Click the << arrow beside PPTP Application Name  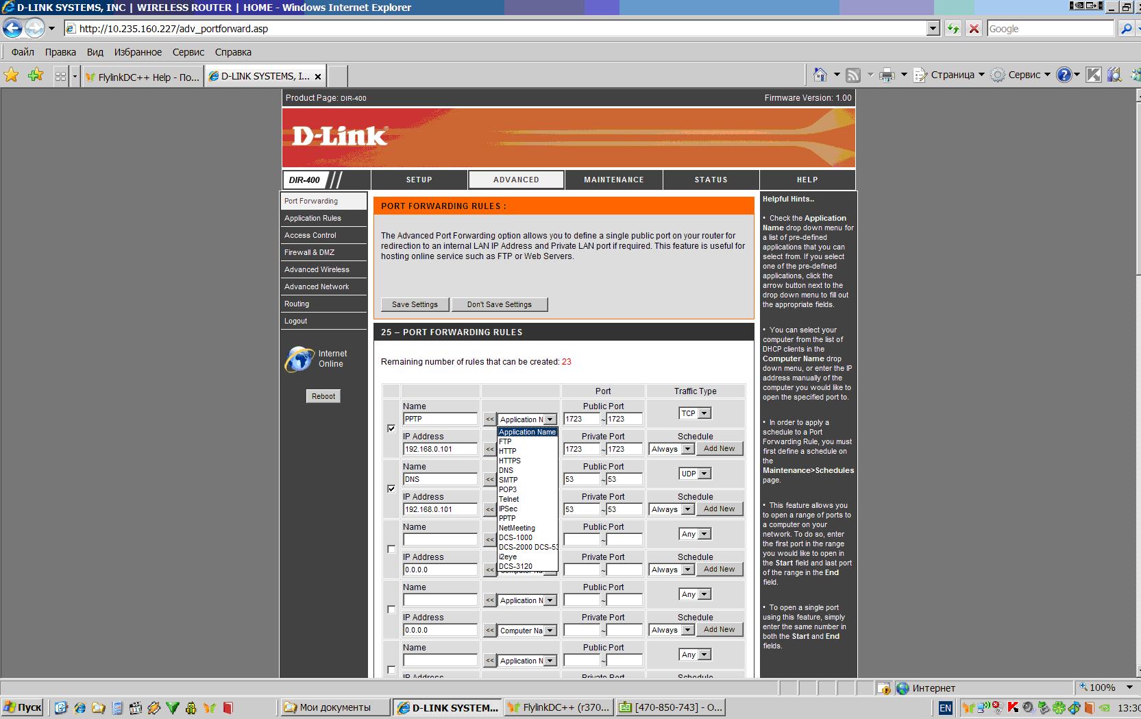489,419
